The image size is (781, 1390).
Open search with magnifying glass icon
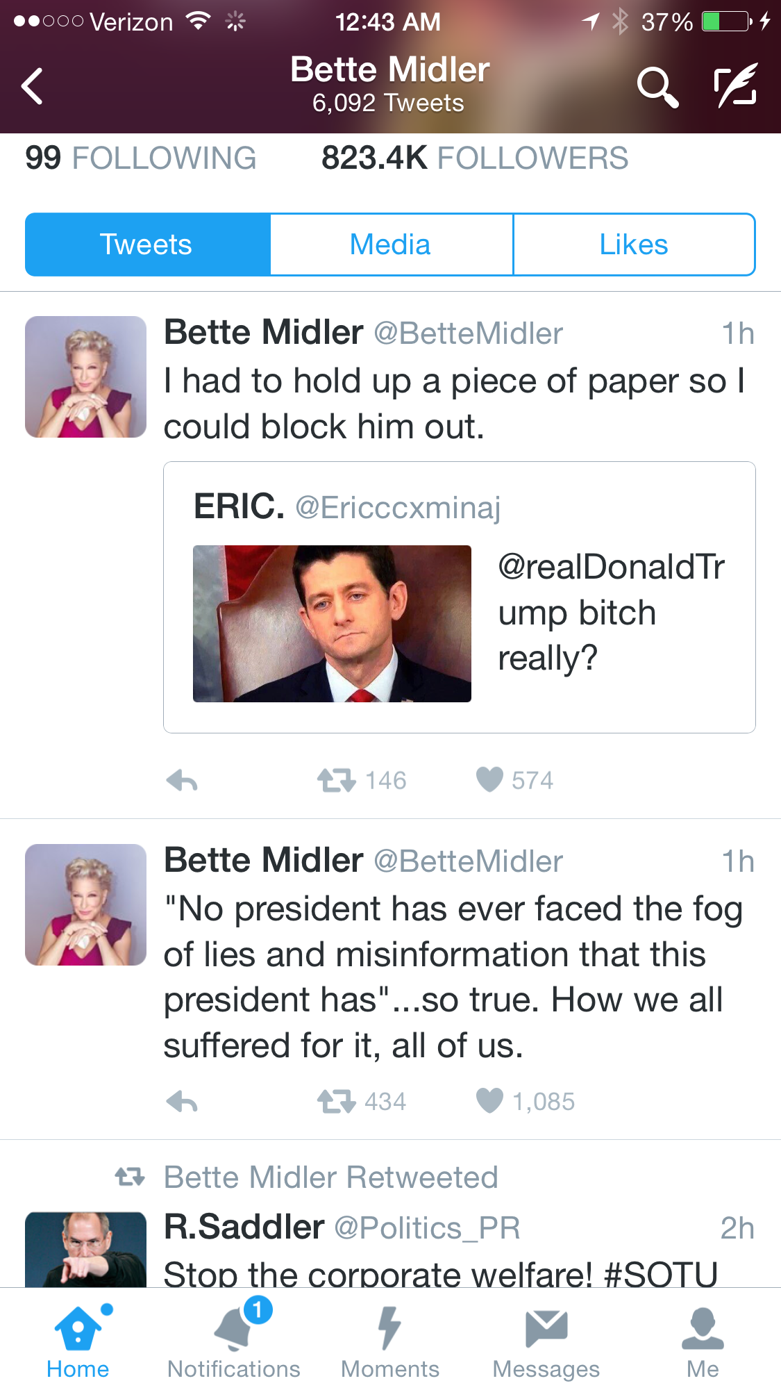[656, 87]
